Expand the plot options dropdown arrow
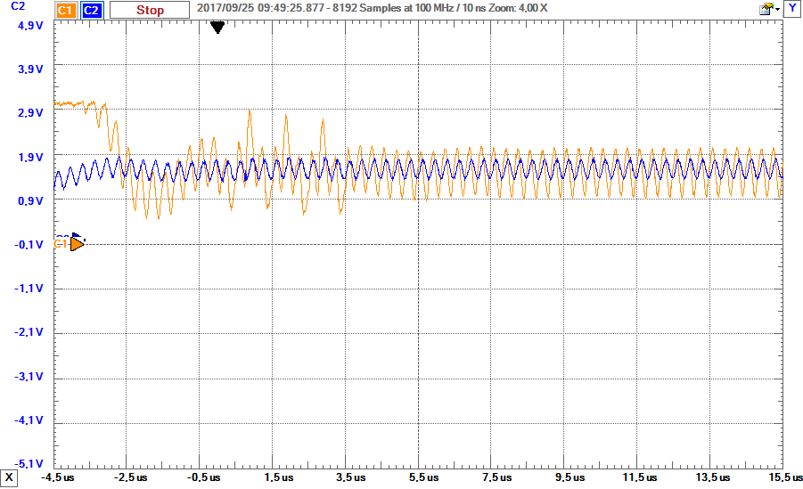Screen dimensions: 803x489 tap(777, 9)
